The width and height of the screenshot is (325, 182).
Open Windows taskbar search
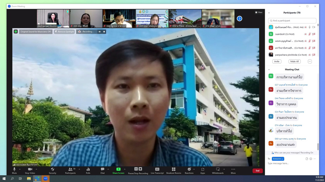[12, 178]
